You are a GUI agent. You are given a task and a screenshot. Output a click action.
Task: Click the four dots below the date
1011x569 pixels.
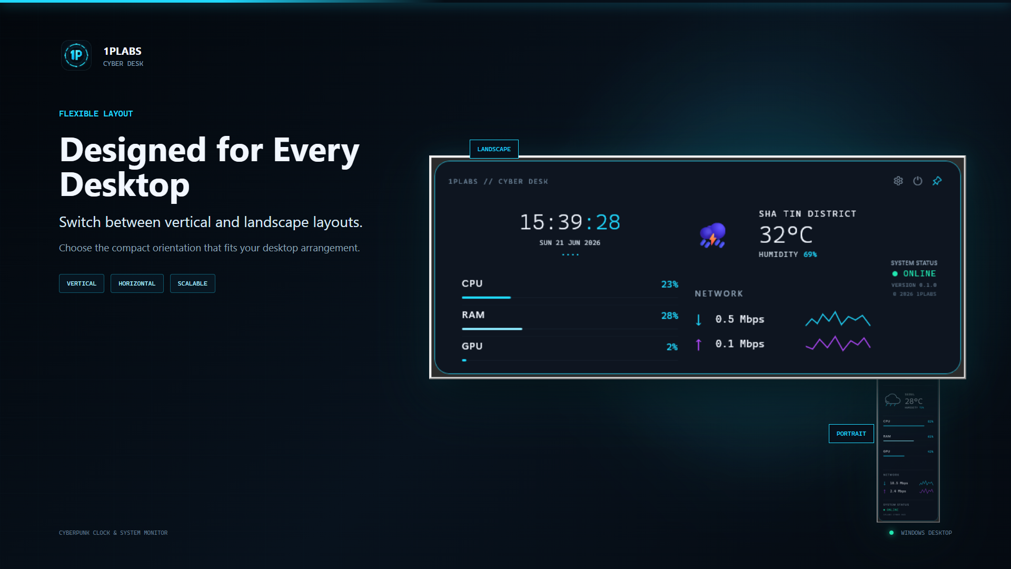pyautogui.click(x=570, y=254)
